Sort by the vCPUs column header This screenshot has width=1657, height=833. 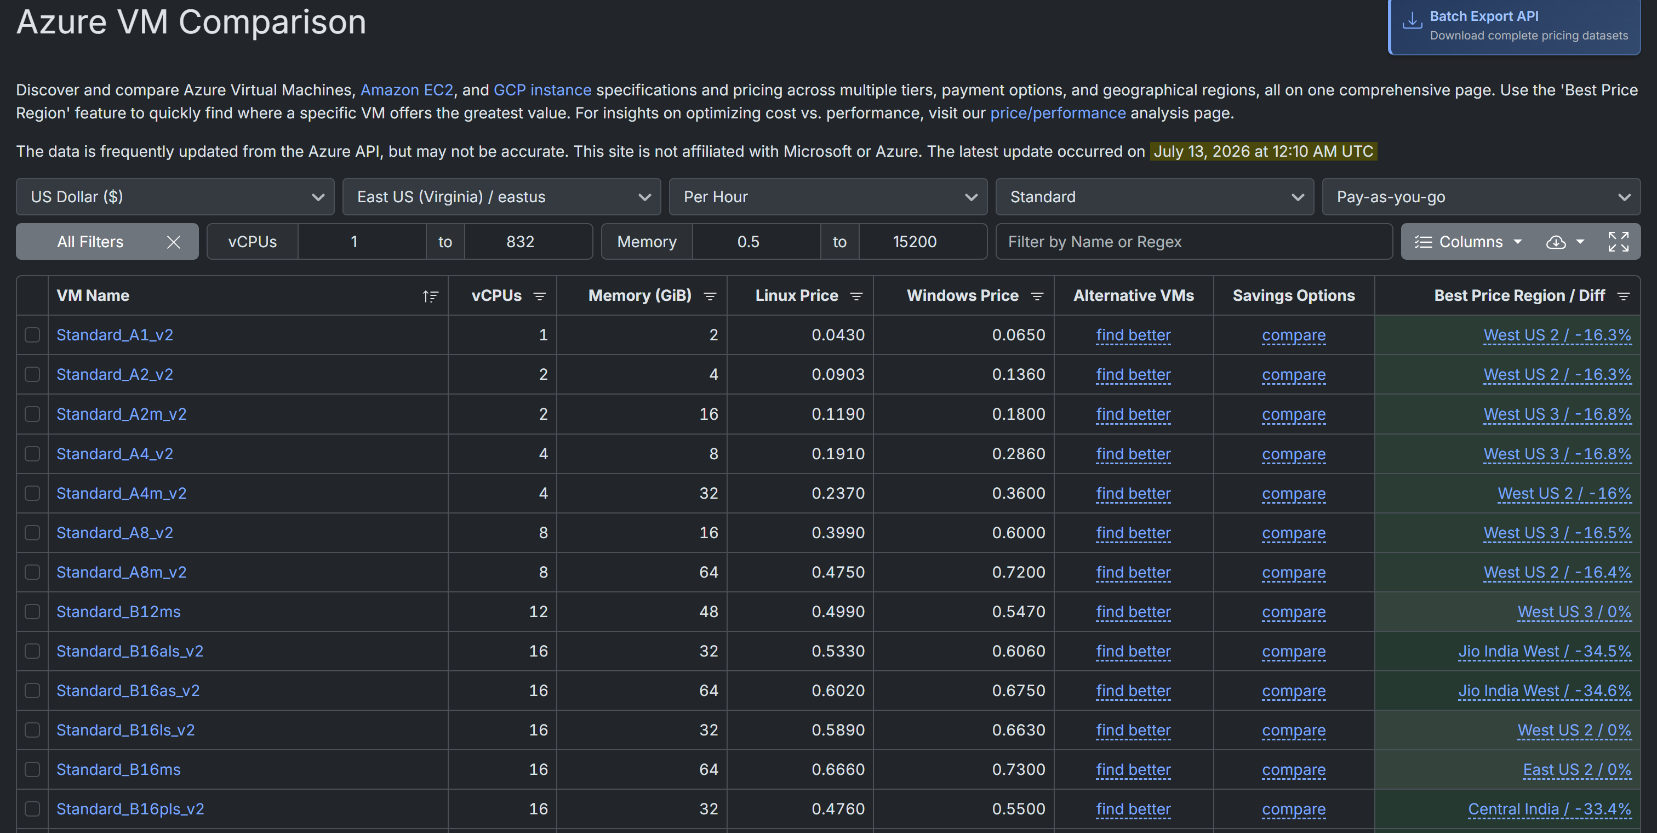pos(496,296)
